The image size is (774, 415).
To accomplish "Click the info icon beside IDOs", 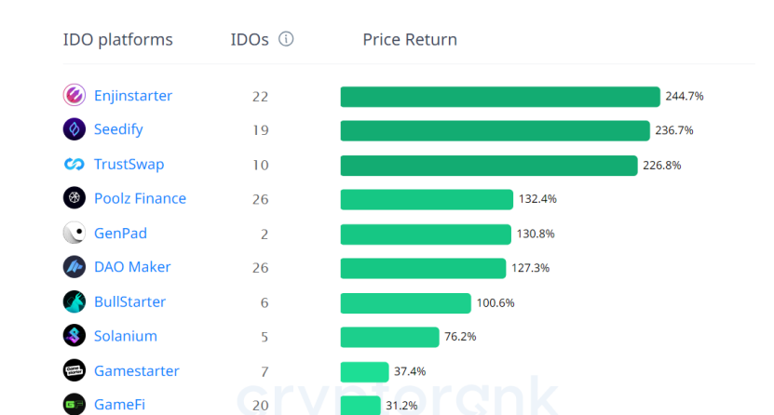I will (287, 39).
